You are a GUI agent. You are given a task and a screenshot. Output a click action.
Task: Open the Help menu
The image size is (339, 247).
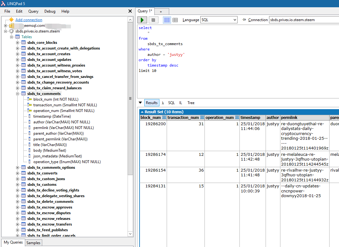tap(65, 11)
